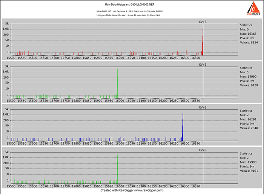The height and width of the screenshot is (194, 264).
Task: Click the tall red peak in the red histogram
Action: coord(203,42)
